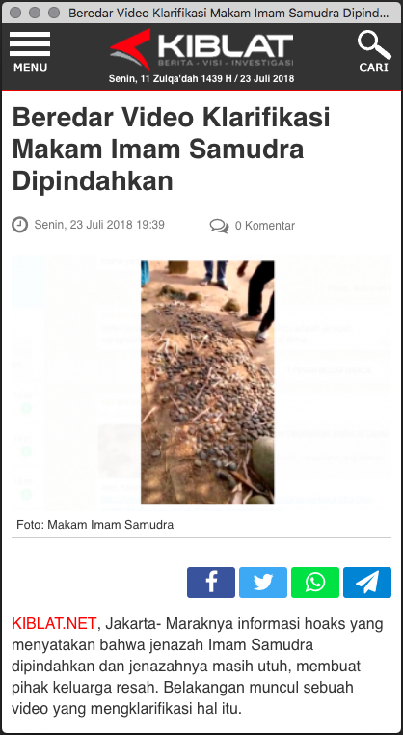Click the publish date Senin, 23 Juli 2018
The width and height of the screenshot is (403, 735).
(x=84, y=225)
